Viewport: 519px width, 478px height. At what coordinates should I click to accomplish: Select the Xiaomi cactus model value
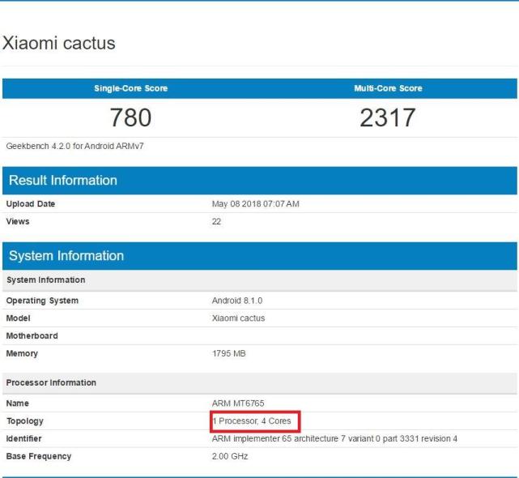pos(238,318)
